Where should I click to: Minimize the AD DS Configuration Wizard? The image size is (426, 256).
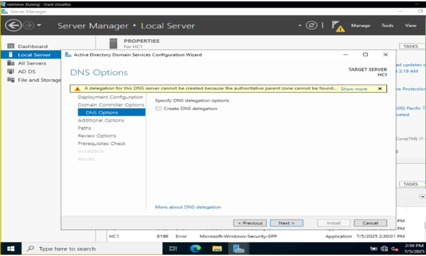click(x=346, y=55)
